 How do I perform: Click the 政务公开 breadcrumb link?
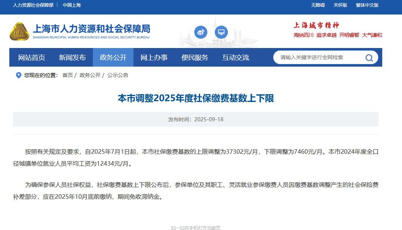coord(90,75)
